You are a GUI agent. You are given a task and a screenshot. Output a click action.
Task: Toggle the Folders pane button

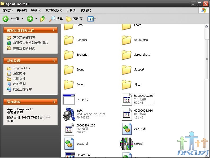pos(75,19)
